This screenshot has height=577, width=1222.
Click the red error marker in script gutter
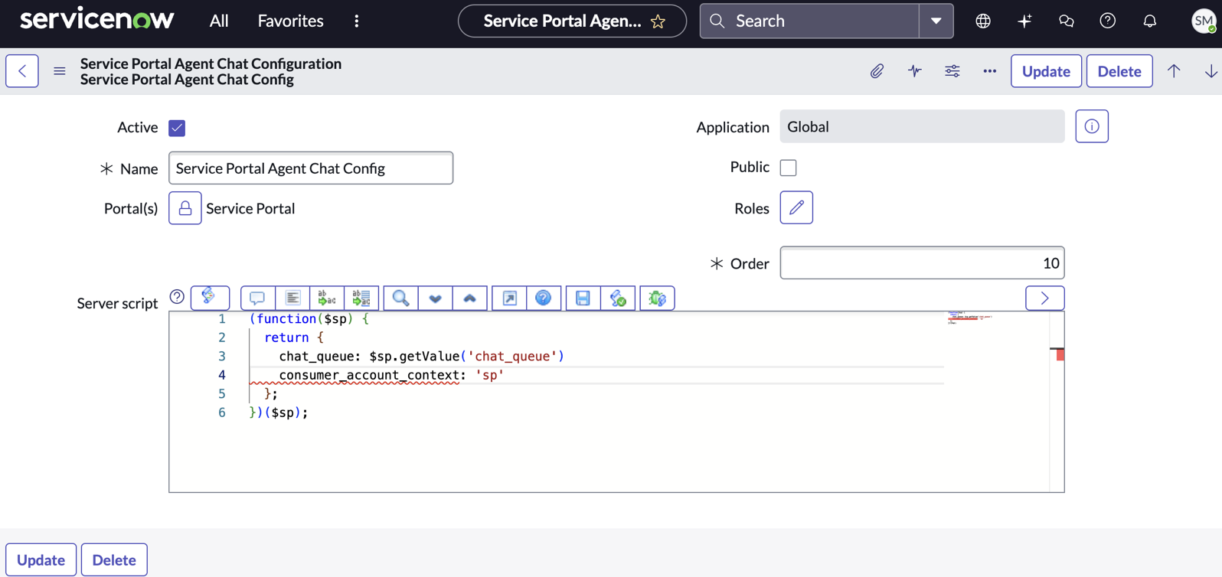(1060, 354)
